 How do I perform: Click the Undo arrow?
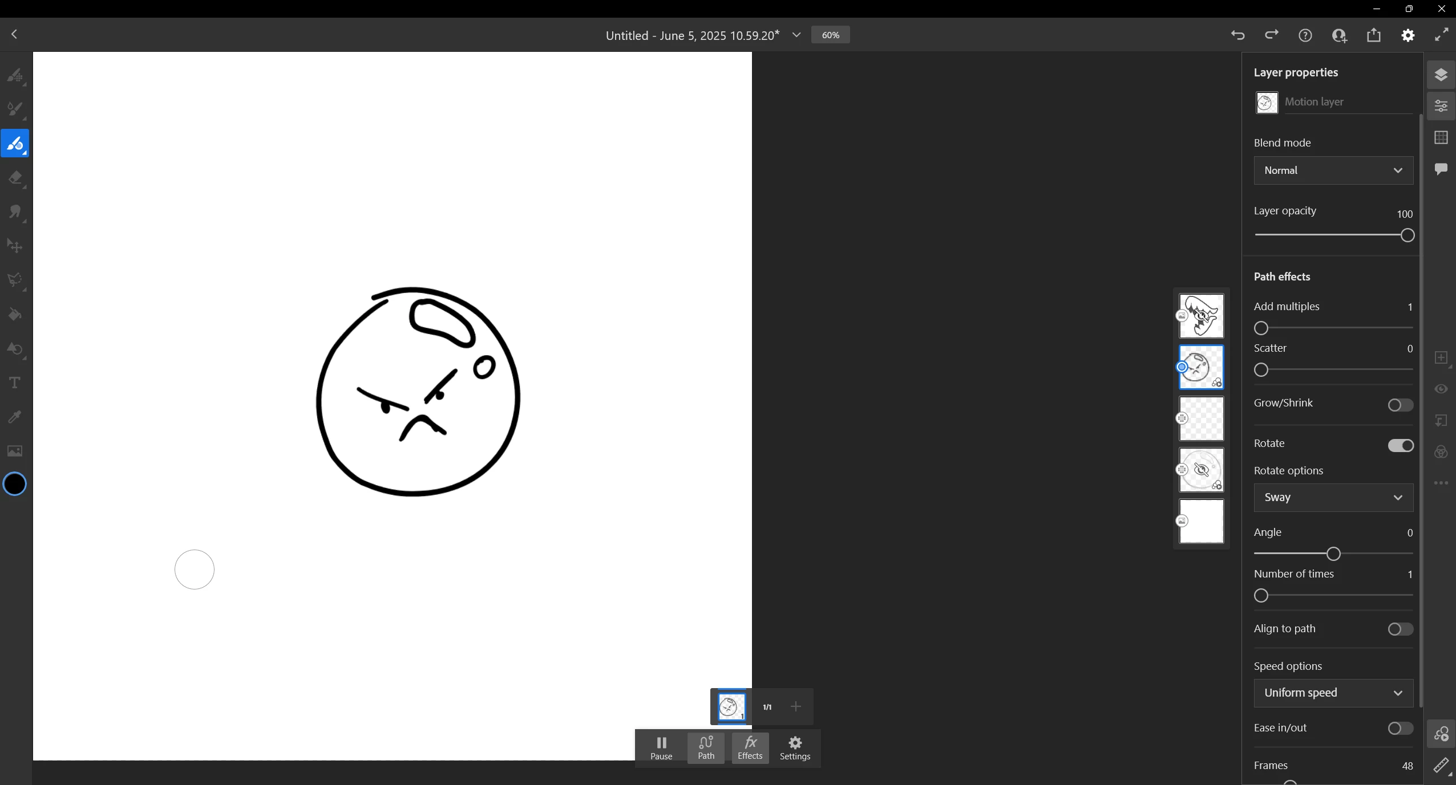click(1237, 35)
